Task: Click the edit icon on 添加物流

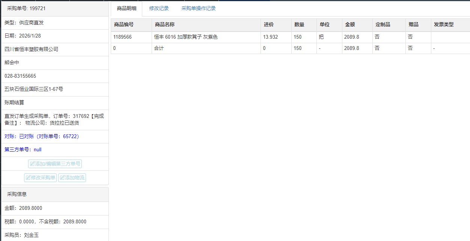Action: [x=62, y=178]
